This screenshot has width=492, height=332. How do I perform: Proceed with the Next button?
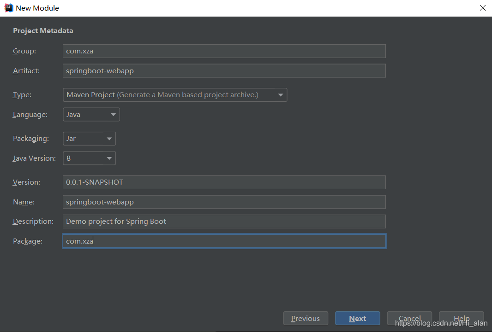point(357,318)
